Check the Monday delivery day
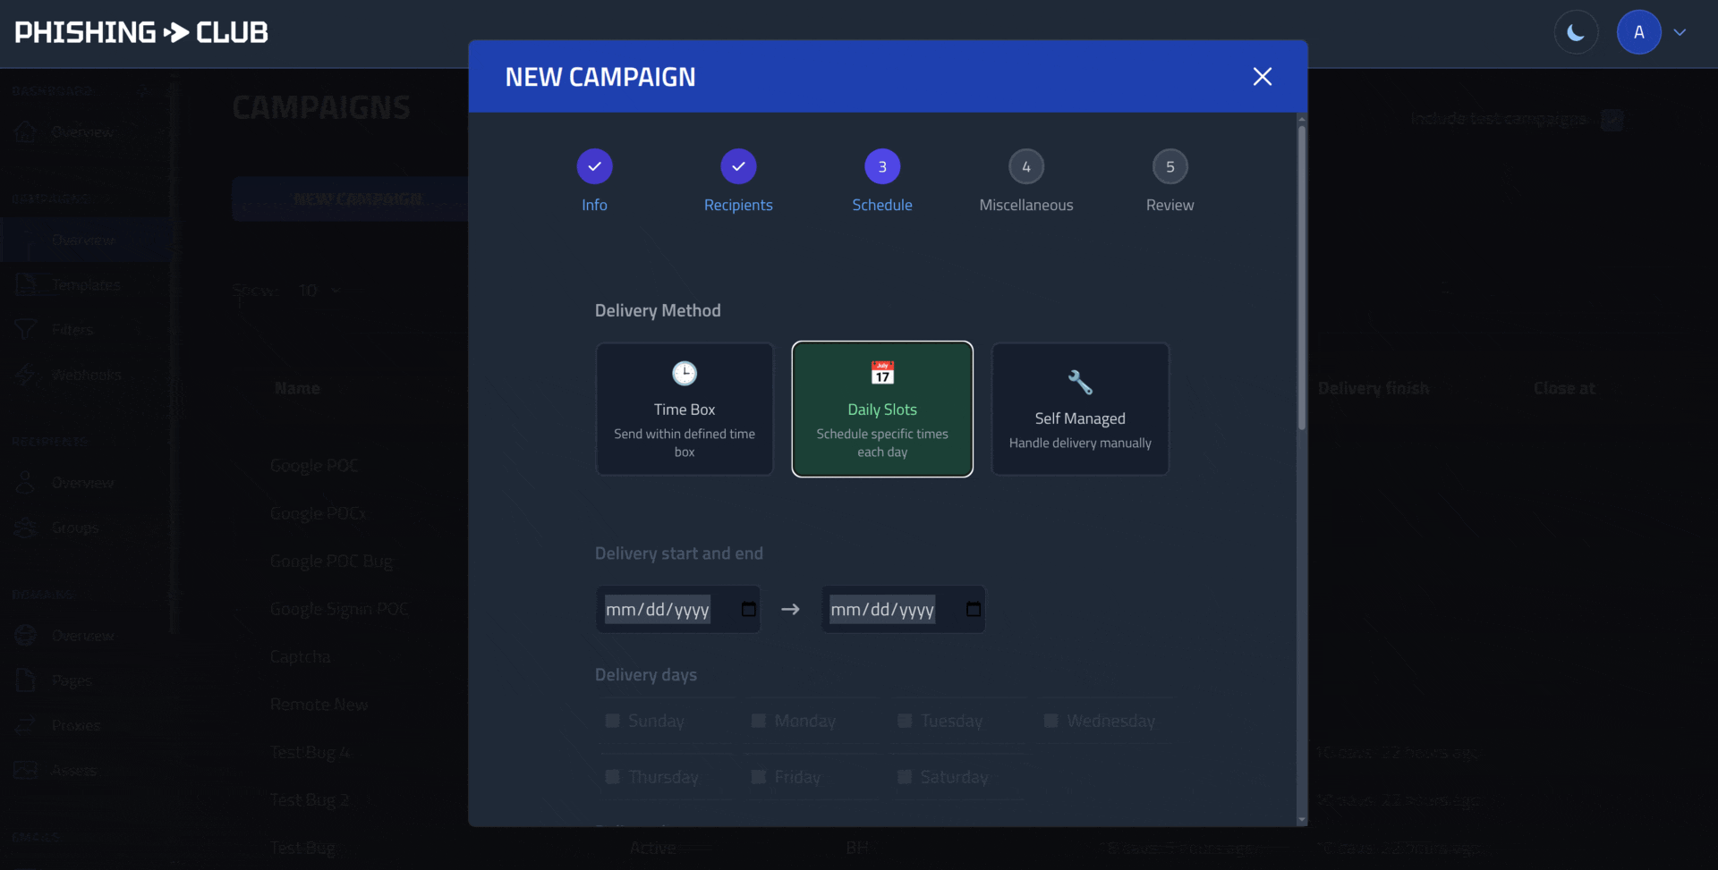The height and width of the screenshot is (870, 1718). pos(758,721)
